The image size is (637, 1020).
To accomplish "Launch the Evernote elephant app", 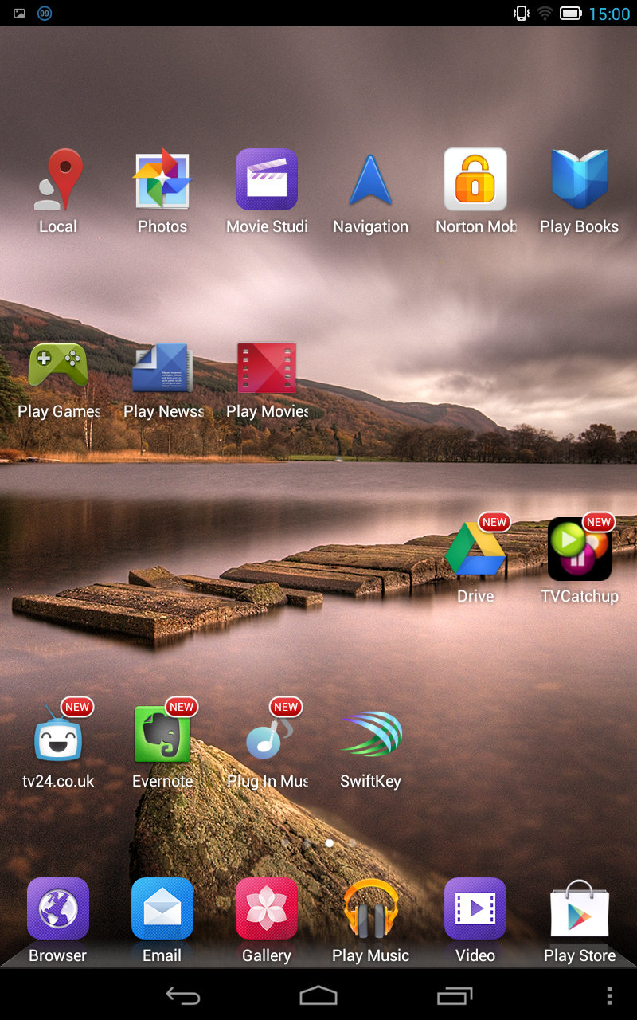I will tap(162, 735).
